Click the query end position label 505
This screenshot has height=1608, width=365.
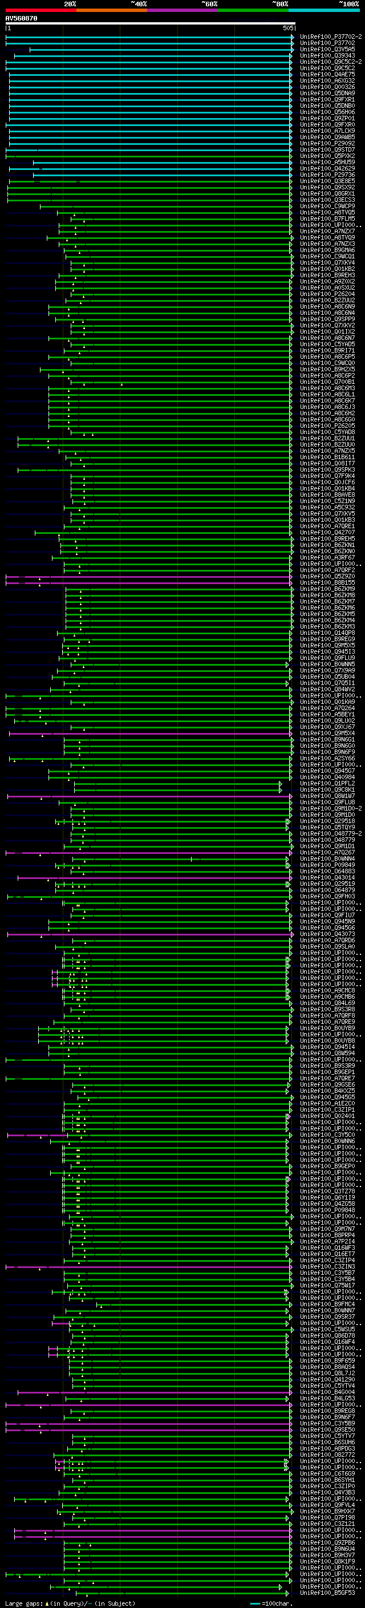287,28
